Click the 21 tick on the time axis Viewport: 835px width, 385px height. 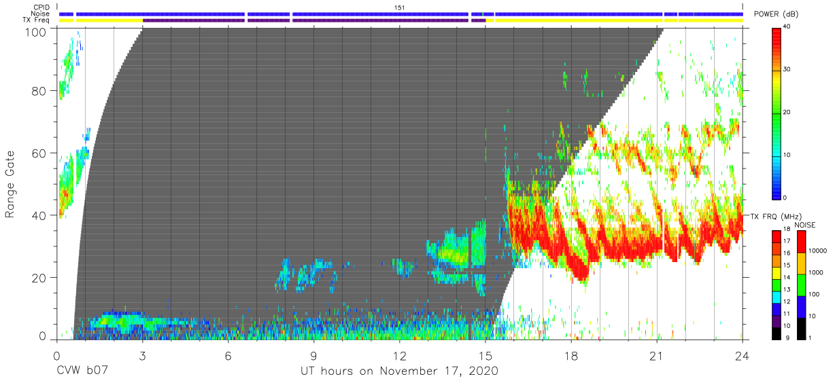[x=656, y=354]
